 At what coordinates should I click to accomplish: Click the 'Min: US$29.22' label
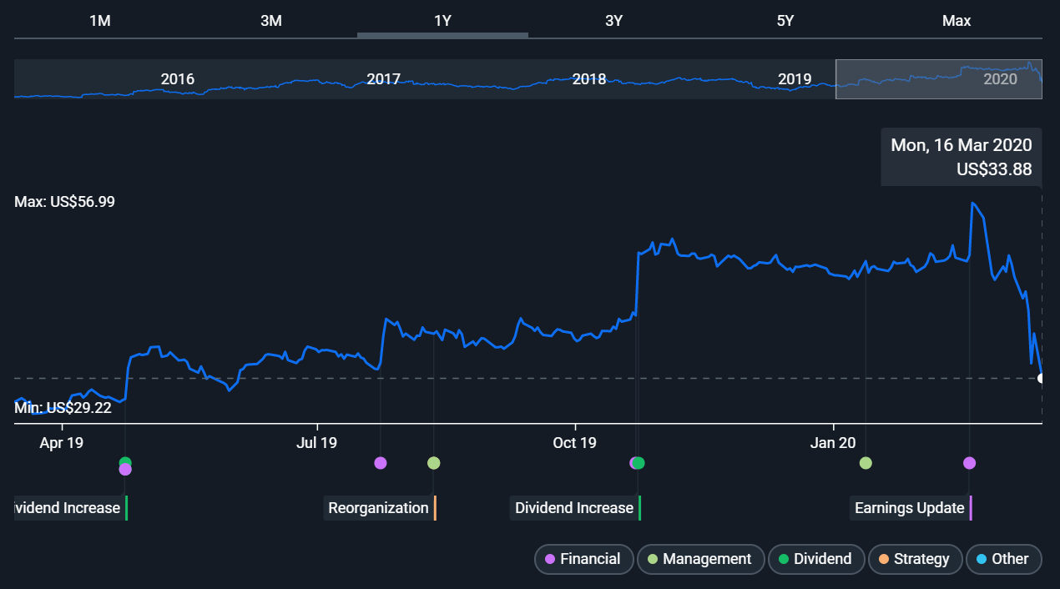pyautogui.click(x=63, y=408)
